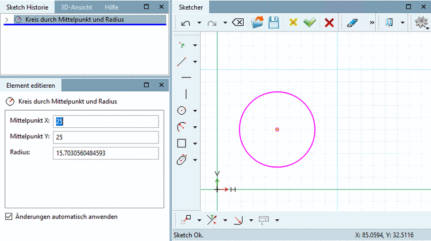431x241 pixels.
Task: Open dropdown beside snap-to-point icon
Action: [x=199, y=220]
